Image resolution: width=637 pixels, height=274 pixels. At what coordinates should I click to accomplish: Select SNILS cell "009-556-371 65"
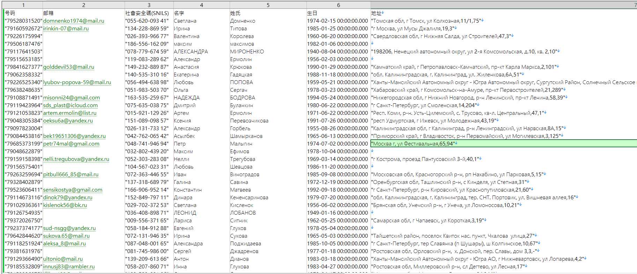(x=149, y=221)
